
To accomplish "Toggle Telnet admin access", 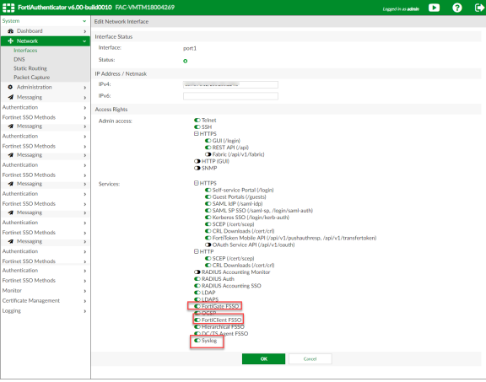I will 197,121.
